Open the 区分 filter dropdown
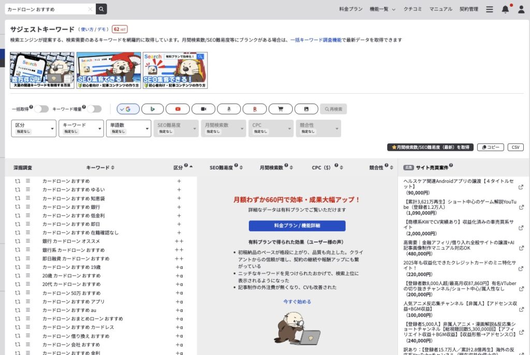The width and height of the screenshot is (530, 355). (33, 128)
